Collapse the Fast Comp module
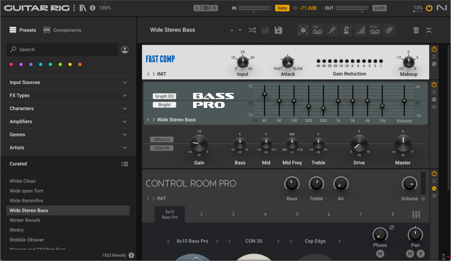Screen dimensions: 451x261 point(434,57)
